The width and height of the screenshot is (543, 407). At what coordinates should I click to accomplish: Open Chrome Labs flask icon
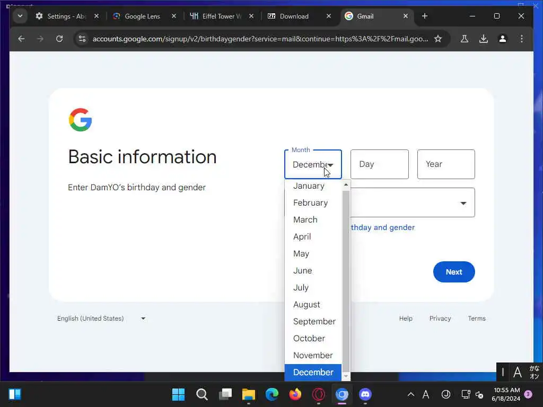point(465,39)
